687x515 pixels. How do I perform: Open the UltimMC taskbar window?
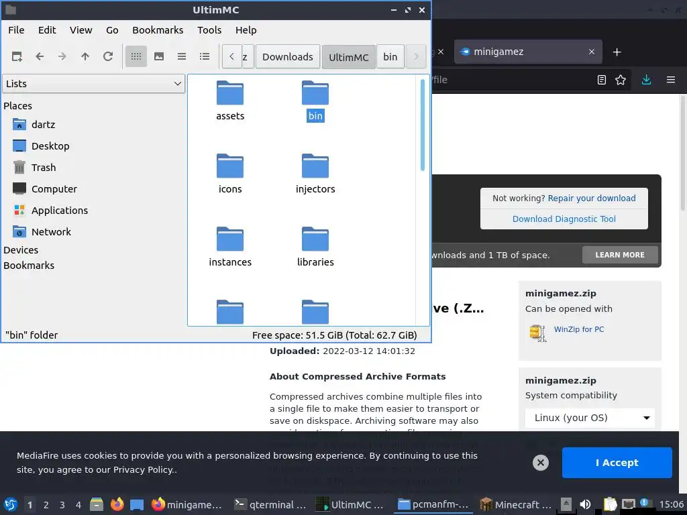pos(350,504)
